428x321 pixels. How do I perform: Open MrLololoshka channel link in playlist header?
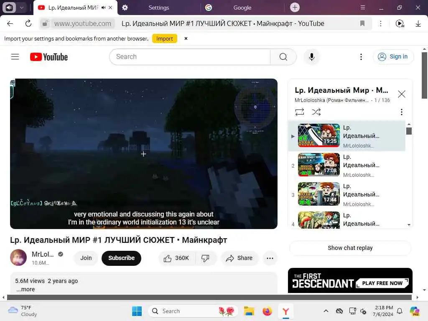pos(331,100)
